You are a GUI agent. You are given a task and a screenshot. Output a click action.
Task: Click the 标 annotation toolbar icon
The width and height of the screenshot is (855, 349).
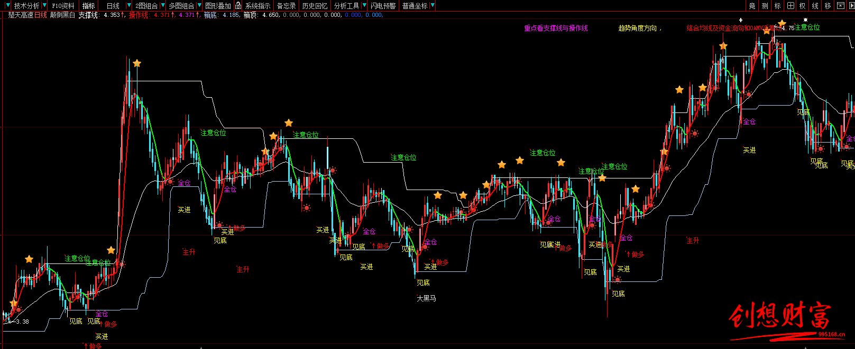777,6
